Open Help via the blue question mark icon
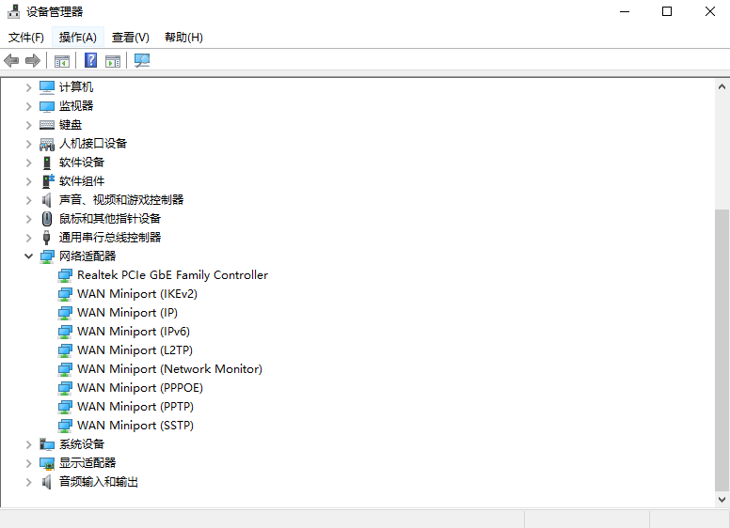Viewport: 730px width, 528px height. click(x=91, y=60)
